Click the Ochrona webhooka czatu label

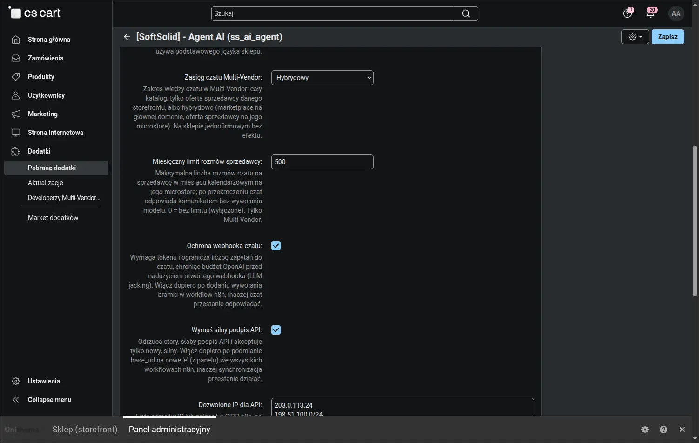[224, 246]
